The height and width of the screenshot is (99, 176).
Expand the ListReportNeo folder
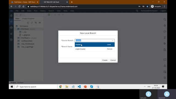coord(18,41)
